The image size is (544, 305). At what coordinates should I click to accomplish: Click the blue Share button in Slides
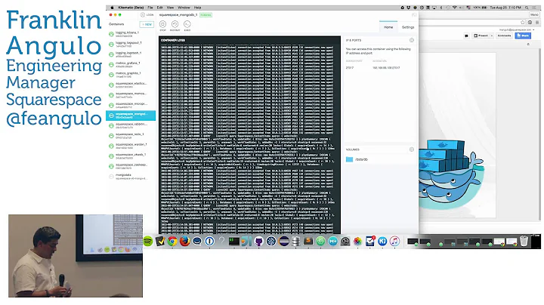[x=523, y=35]
